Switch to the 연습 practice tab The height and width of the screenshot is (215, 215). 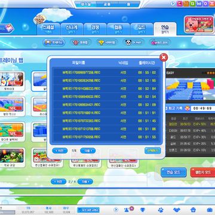pyautogui.click(x=165, y=29)
